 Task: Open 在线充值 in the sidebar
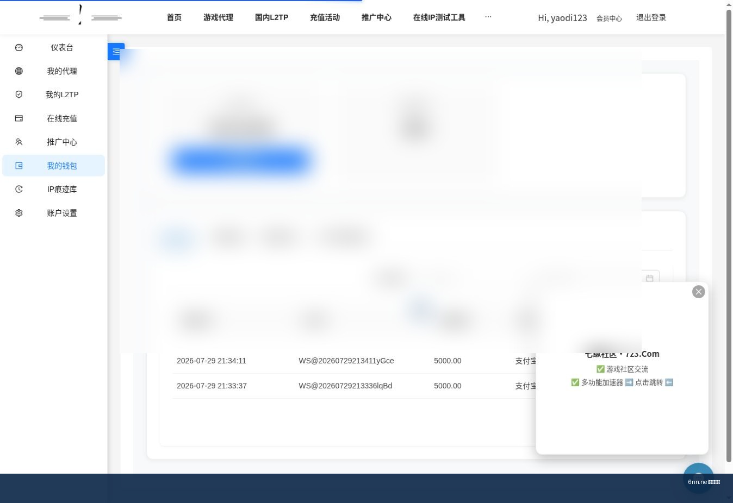coord(53,118)
